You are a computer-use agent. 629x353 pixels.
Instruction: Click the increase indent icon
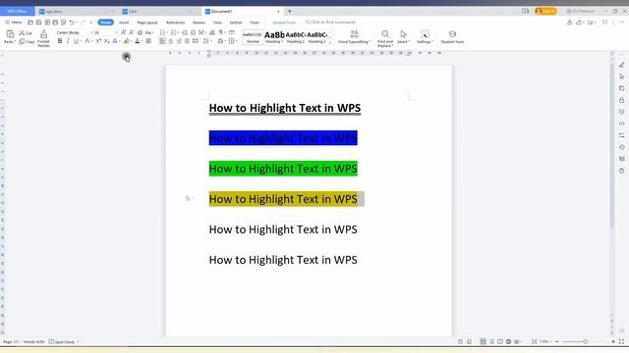click(x=193, y=32)
